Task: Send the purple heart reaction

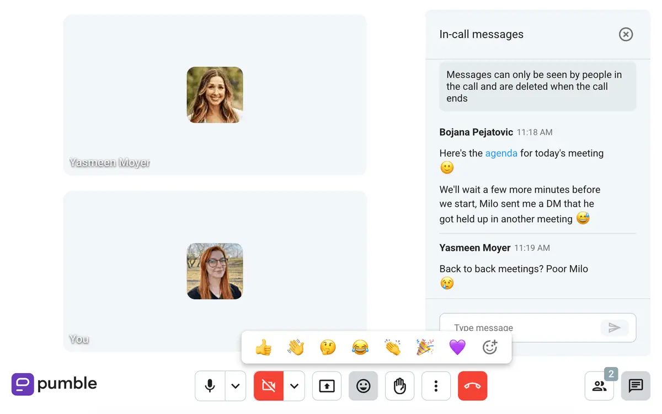Action: [x=457, y=347]
